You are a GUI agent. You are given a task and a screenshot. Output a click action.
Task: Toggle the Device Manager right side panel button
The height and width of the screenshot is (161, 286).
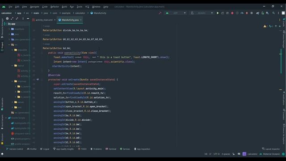click(284, 39)
